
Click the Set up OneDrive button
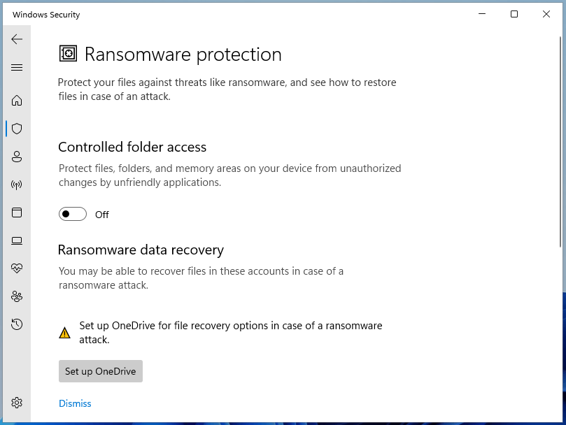click(x=101, y=371)
